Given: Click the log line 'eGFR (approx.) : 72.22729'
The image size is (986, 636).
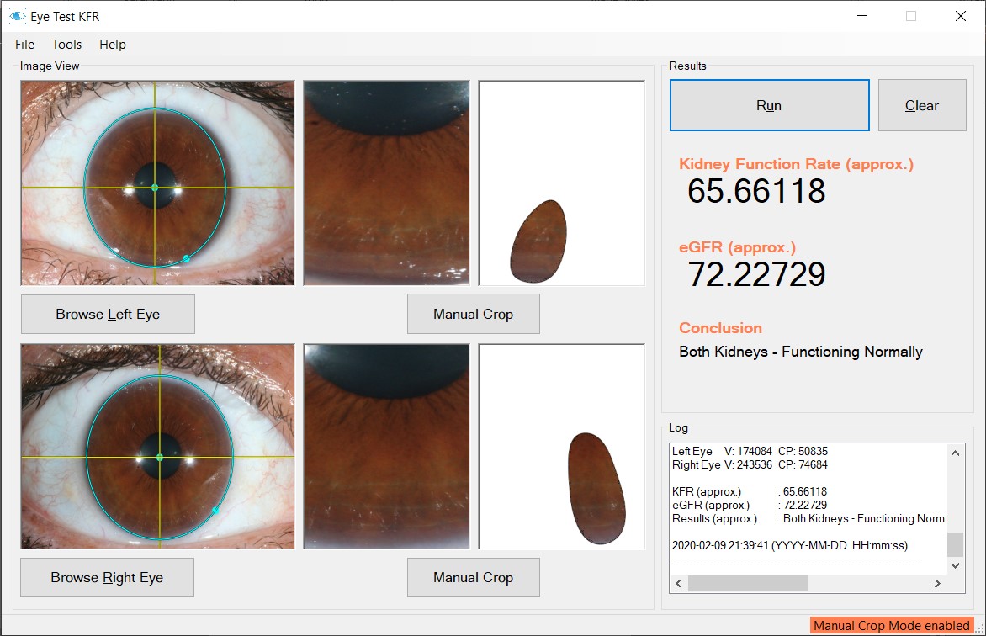Looking at the screenshot, I should coord(750,505).
